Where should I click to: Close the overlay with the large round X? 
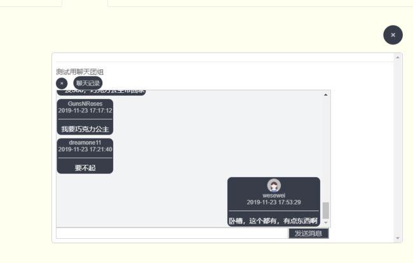tap(393, 35)
